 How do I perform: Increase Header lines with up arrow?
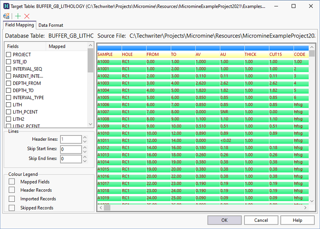coord(85,137)
